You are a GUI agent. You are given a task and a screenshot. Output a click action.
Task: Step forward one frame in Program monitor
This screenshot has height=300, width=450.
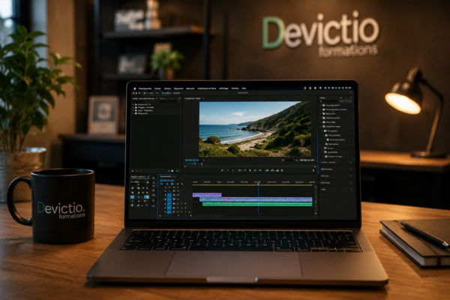tap(255, 170)
